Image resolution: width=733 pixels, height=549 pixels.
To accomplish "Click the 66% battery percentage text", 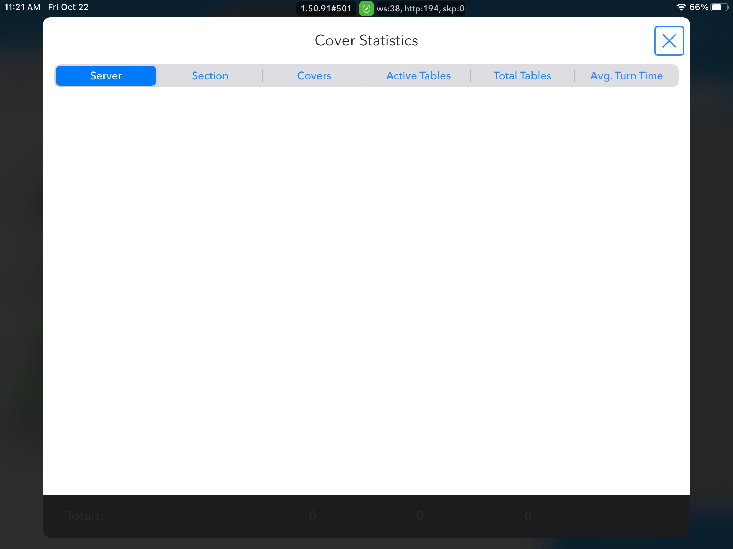I will tap(698, 7).
